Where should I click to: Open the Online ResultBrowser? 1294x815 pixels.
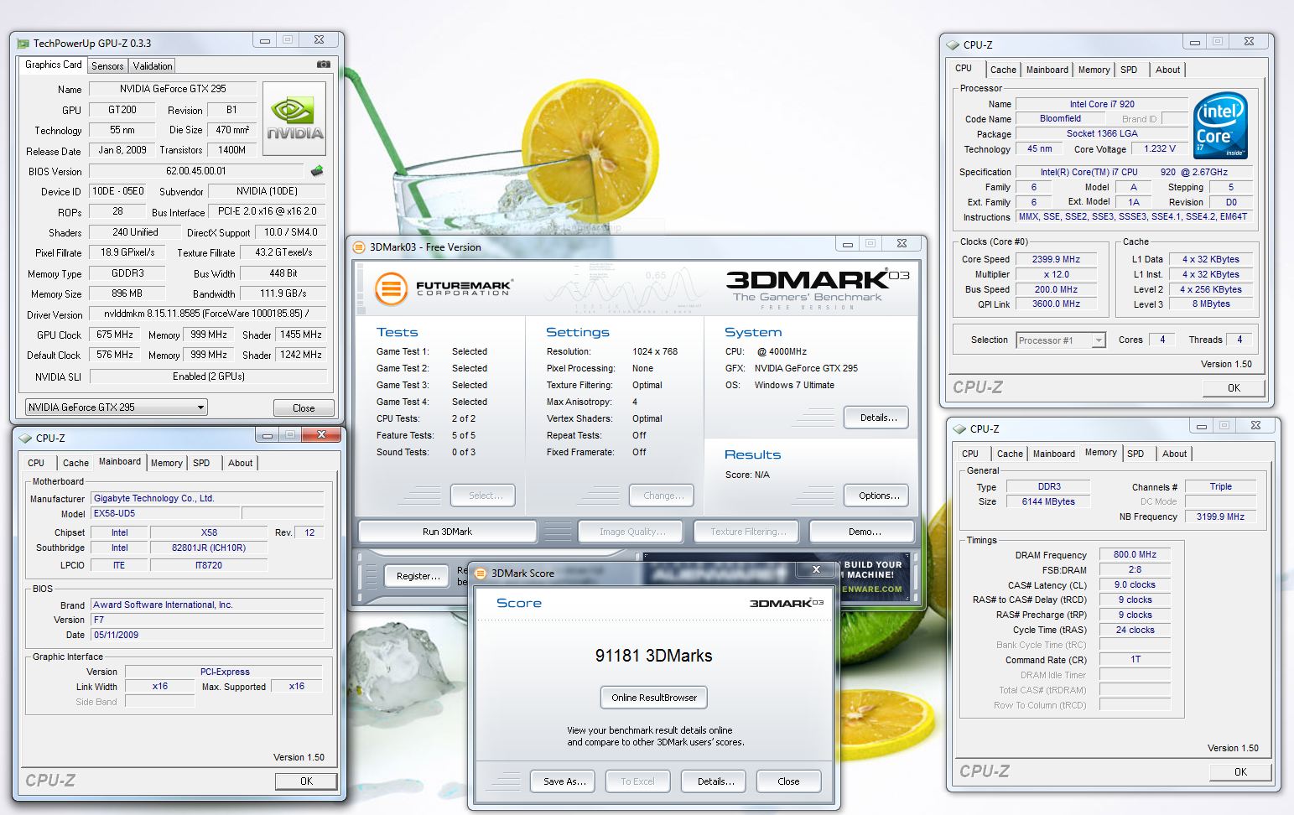coord(654,698)
